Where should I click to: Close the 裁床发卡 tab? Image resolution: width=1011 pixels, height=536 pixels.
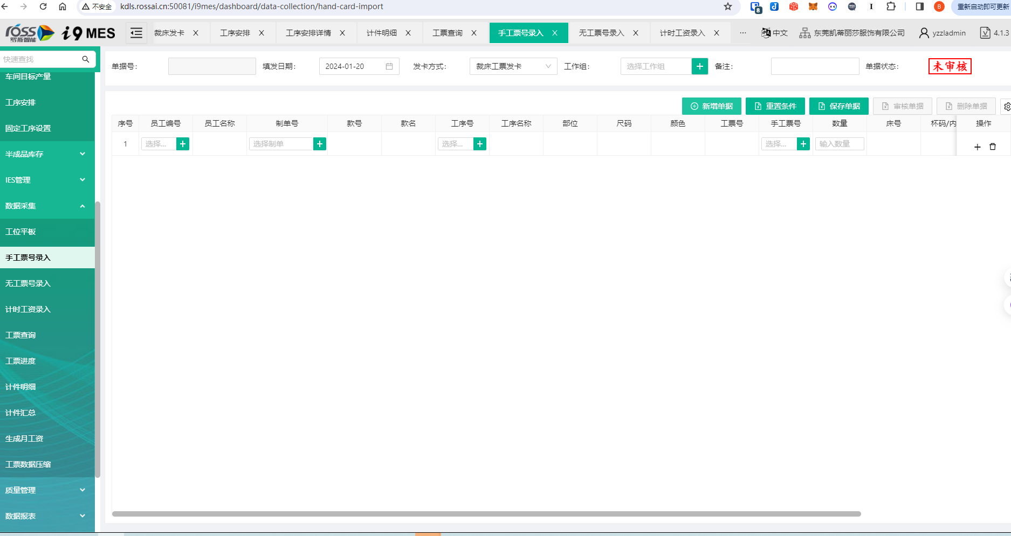click(196, 33)
